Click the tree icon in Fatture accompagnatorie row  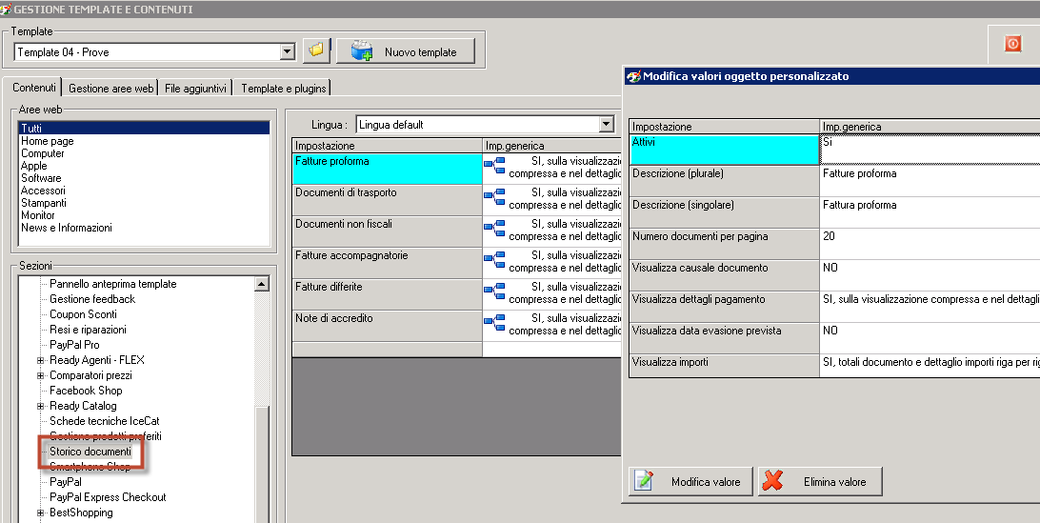[x=494, y=259]
